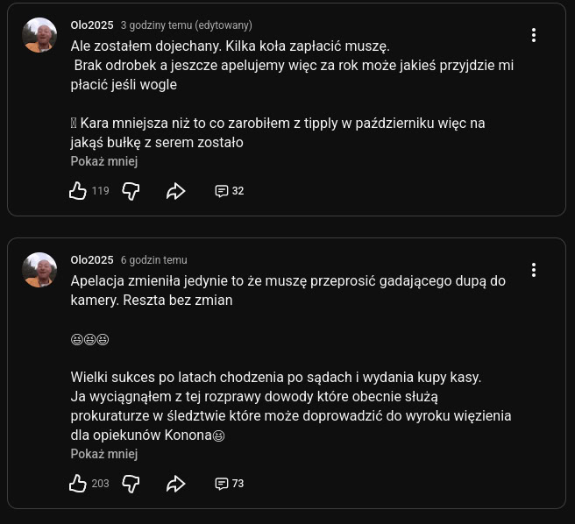Expand first post with "Pokaż mniej" toggle
This screenshot has width=575, height=524.
[104, 161]
